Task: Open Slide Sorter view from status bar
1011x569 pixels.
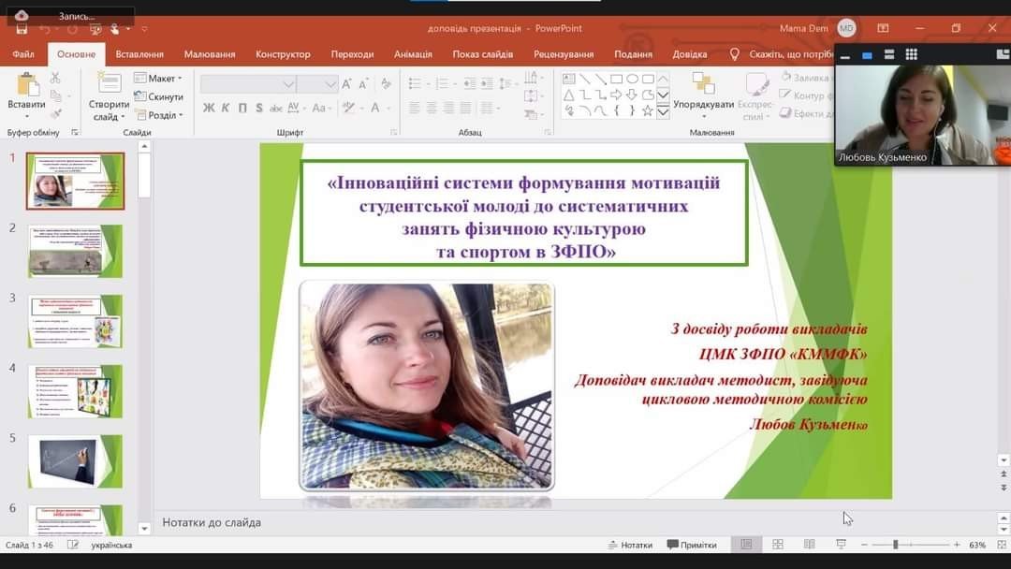Action: 777,545
